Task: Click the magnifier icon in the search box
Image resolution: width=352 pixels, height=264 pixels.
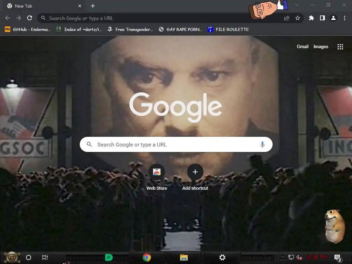Action: pyautogui.click(x=89, y=144)
